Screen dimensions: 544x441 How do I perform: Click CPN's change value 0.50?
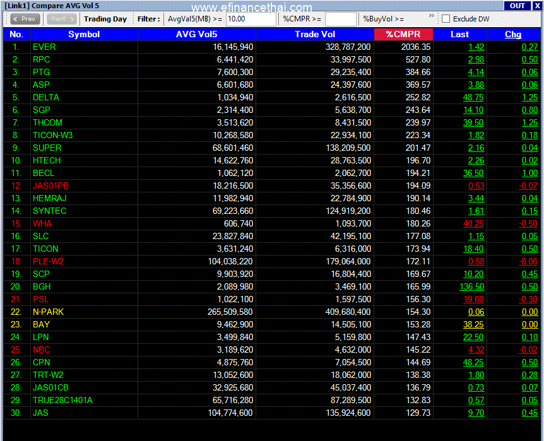529,362
